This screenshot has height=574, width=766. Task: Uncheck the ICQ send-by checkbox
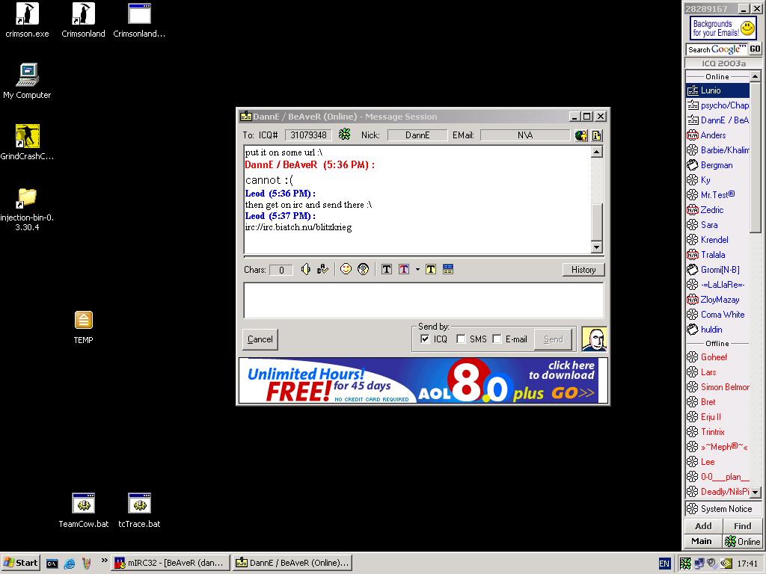(x=425, y=339)
